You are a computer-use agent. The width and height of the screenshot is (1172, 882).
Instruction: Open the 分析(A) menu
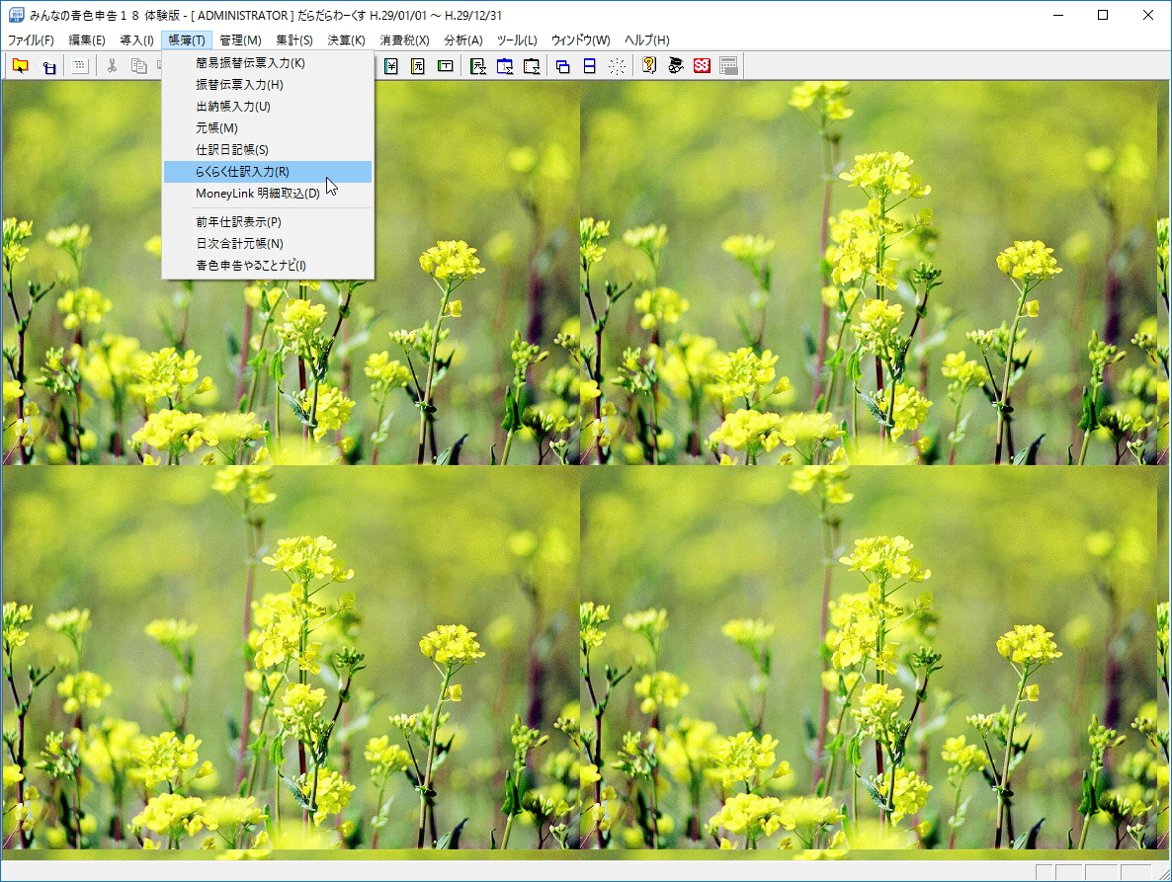pyautogui.click(x=463, y=40)
